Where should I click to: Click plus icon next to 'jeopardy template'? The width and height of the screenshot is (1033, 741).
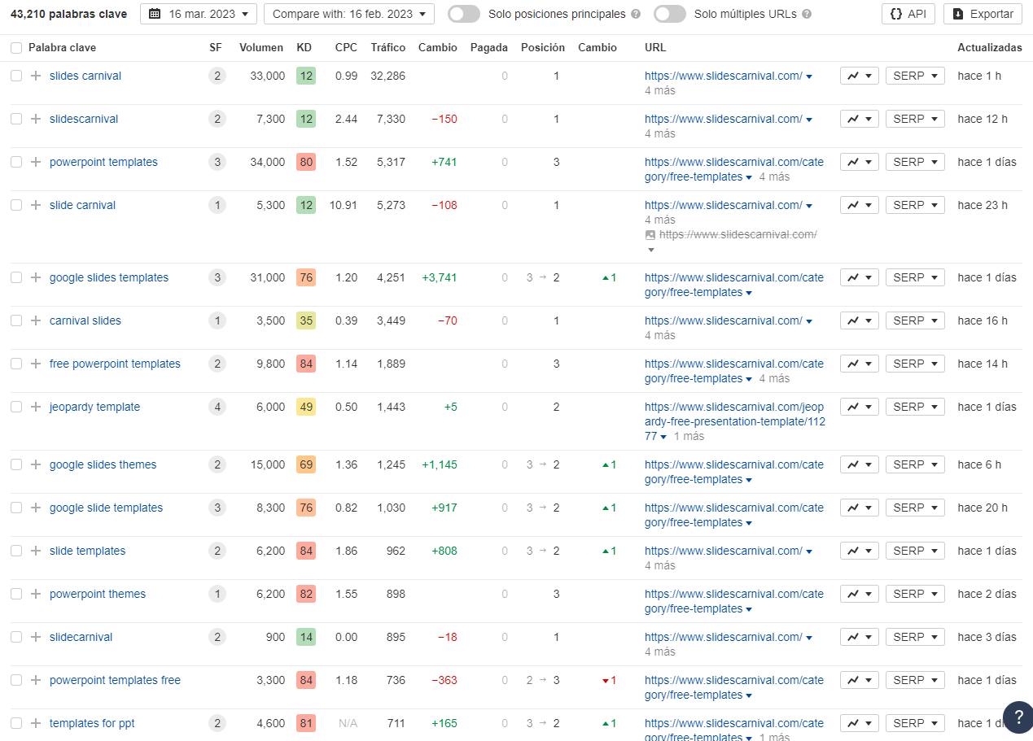(x=36, y=407)
